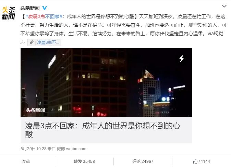Toggle the thumbs-up like icon
The image size is (231, 168).
[x=195, y=161]
